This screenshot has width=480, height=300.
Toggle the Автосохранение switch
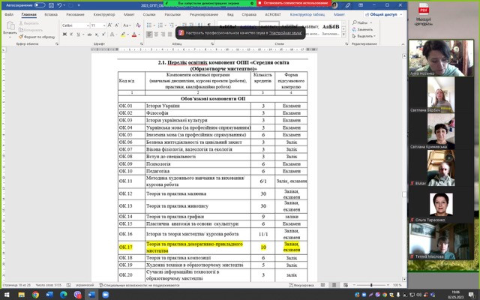40,5
